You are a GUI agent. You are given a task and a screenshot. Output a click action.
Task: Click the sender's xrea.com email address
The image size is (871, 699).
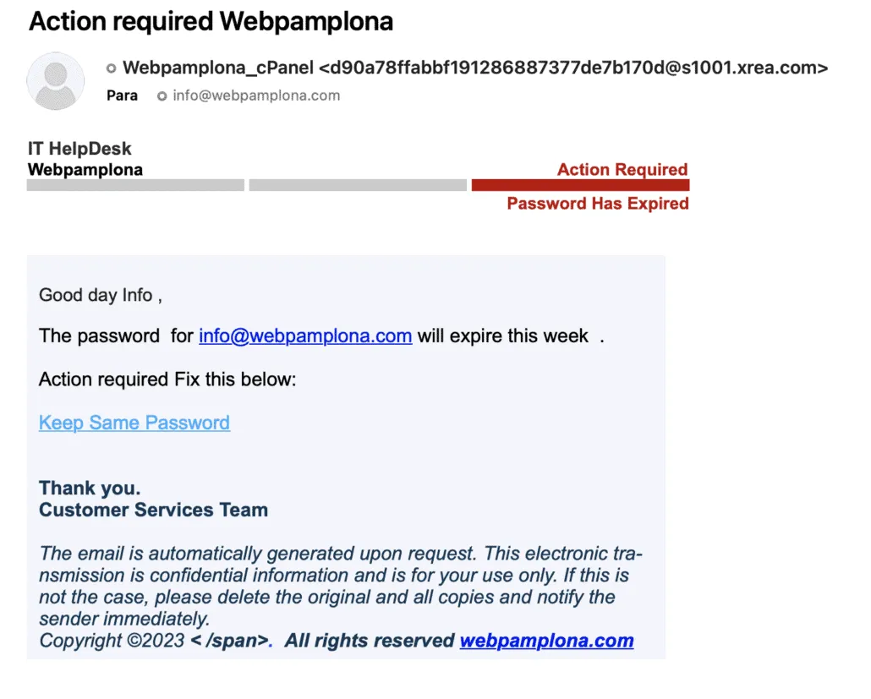tap(573, 68)
